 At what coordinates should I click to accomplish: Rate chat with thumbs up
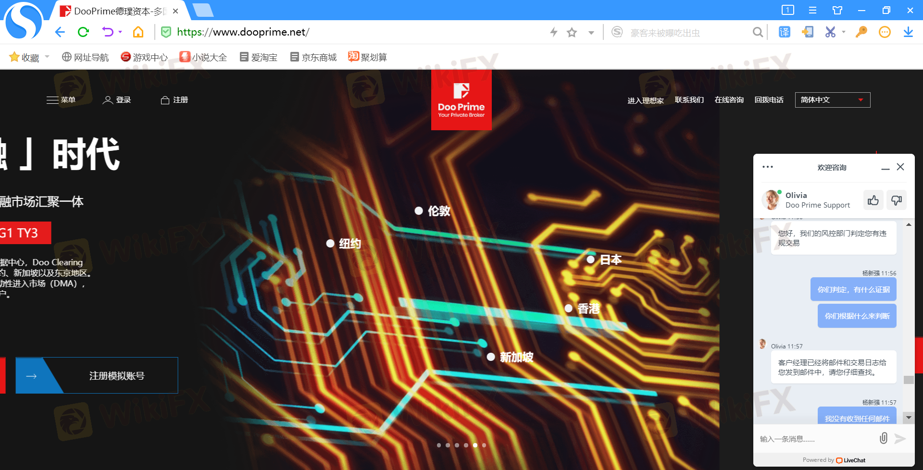(x=873, y=200)
